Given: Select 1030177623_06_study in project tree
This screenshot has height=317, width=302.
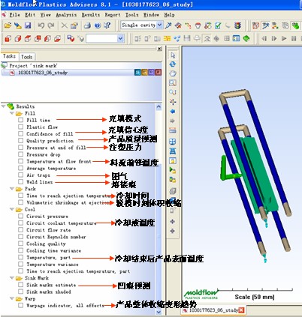Looking at the screenshot, I should coord(43,73).
